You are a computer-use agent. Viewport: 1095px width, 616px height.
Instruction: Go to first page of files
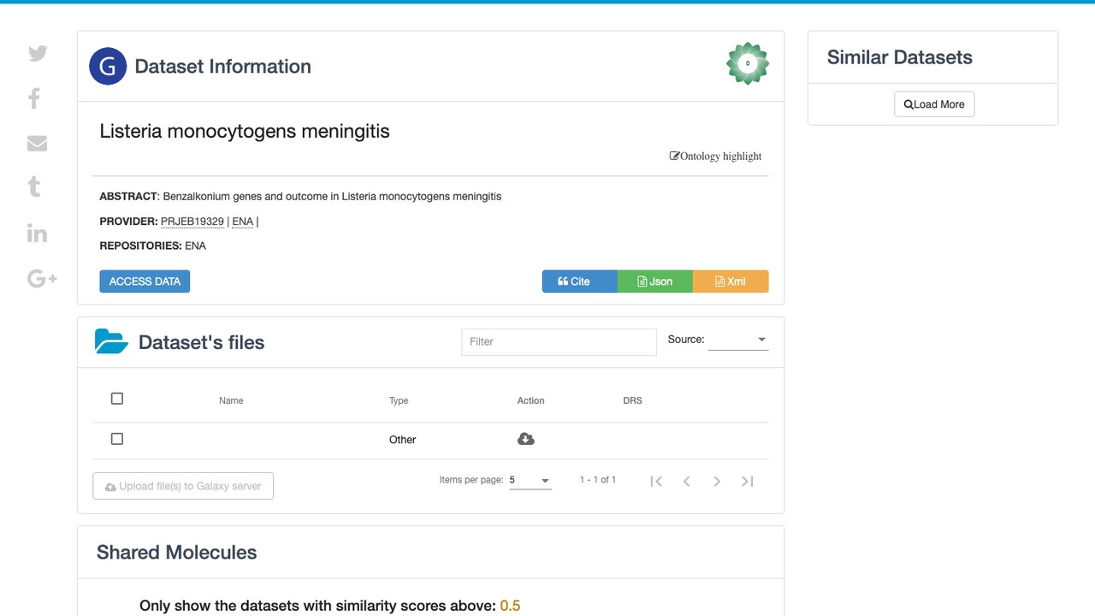(656, 481)
